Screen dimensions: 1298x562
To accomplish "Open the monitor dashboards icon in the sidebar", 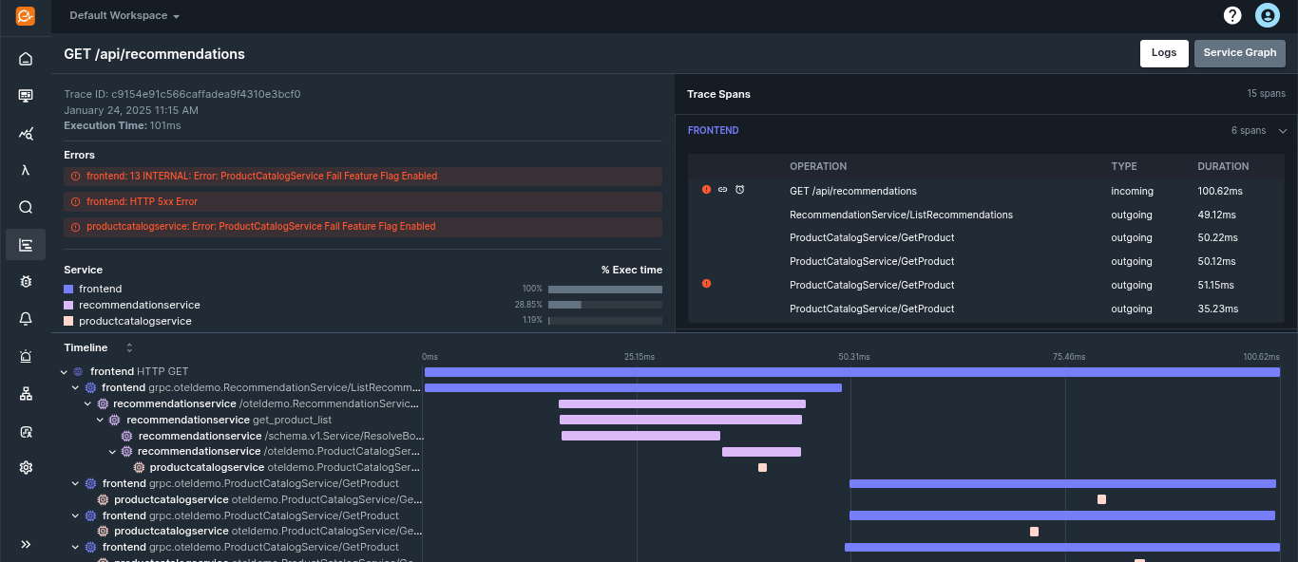I will pyautogui.click(x=26, y=96).
